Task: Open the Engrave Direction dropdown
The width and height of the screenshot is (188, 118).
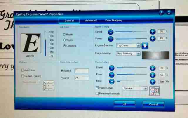Action: [128, 45]
